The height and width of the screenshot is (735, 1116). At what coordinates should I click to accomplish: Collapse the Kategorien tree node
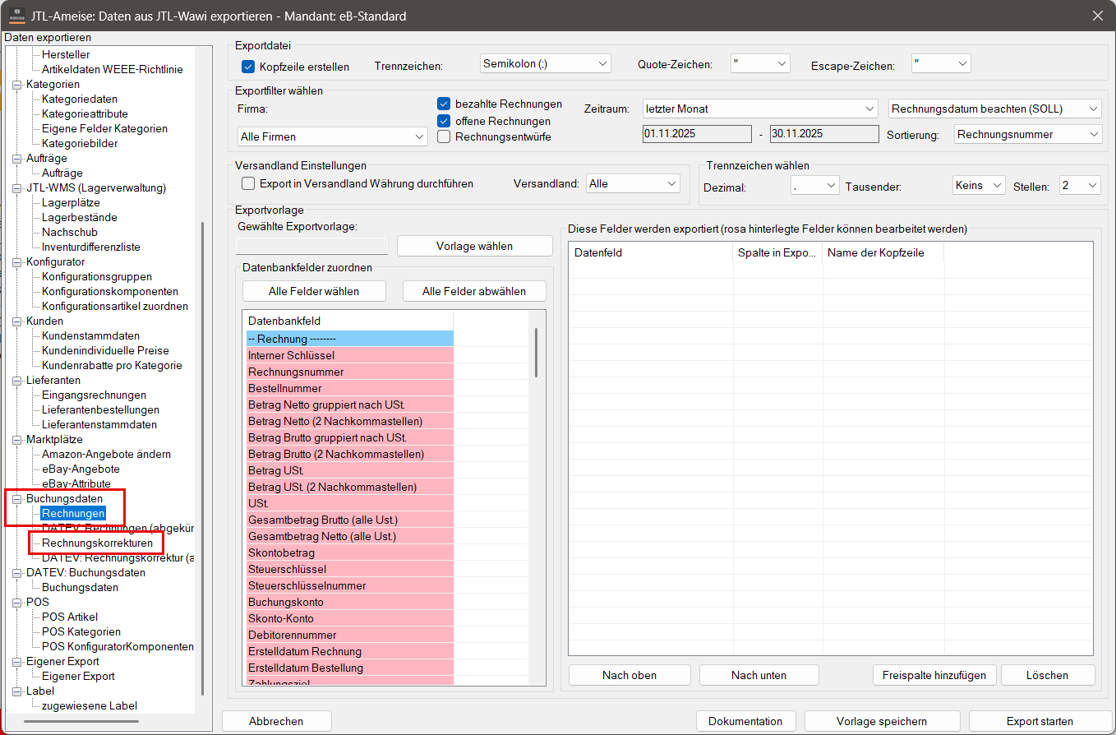pos(17,85)
